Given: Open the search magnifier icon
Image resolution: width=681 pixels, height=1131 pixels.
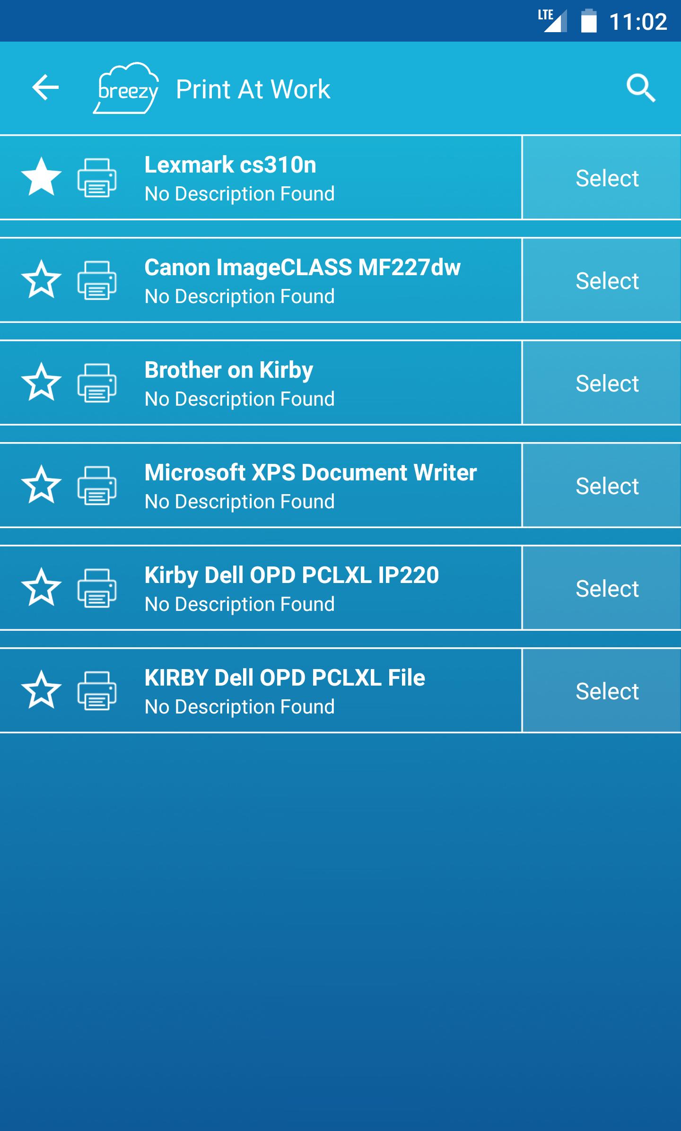Looking at the screenshot, I should click(641, 88).
